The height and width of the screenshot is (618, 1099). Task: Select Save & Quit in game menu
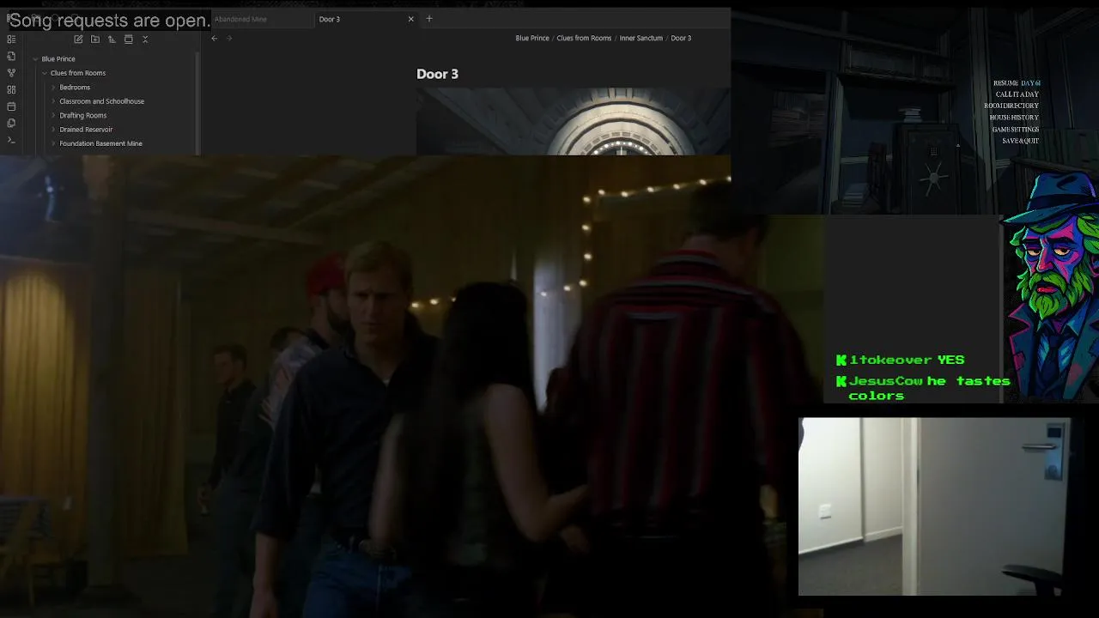[x=1021, y=141]
